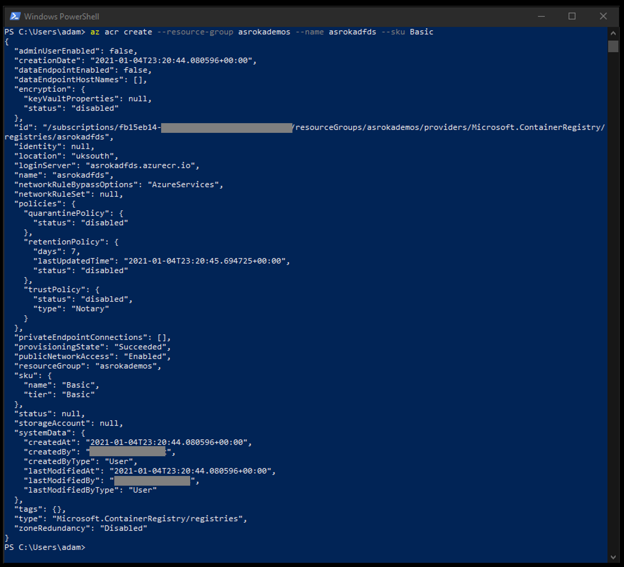Click the vertical scrollbar thumb
The width and height of the screenshot is (624, 567).
click(x=613, y=46)
